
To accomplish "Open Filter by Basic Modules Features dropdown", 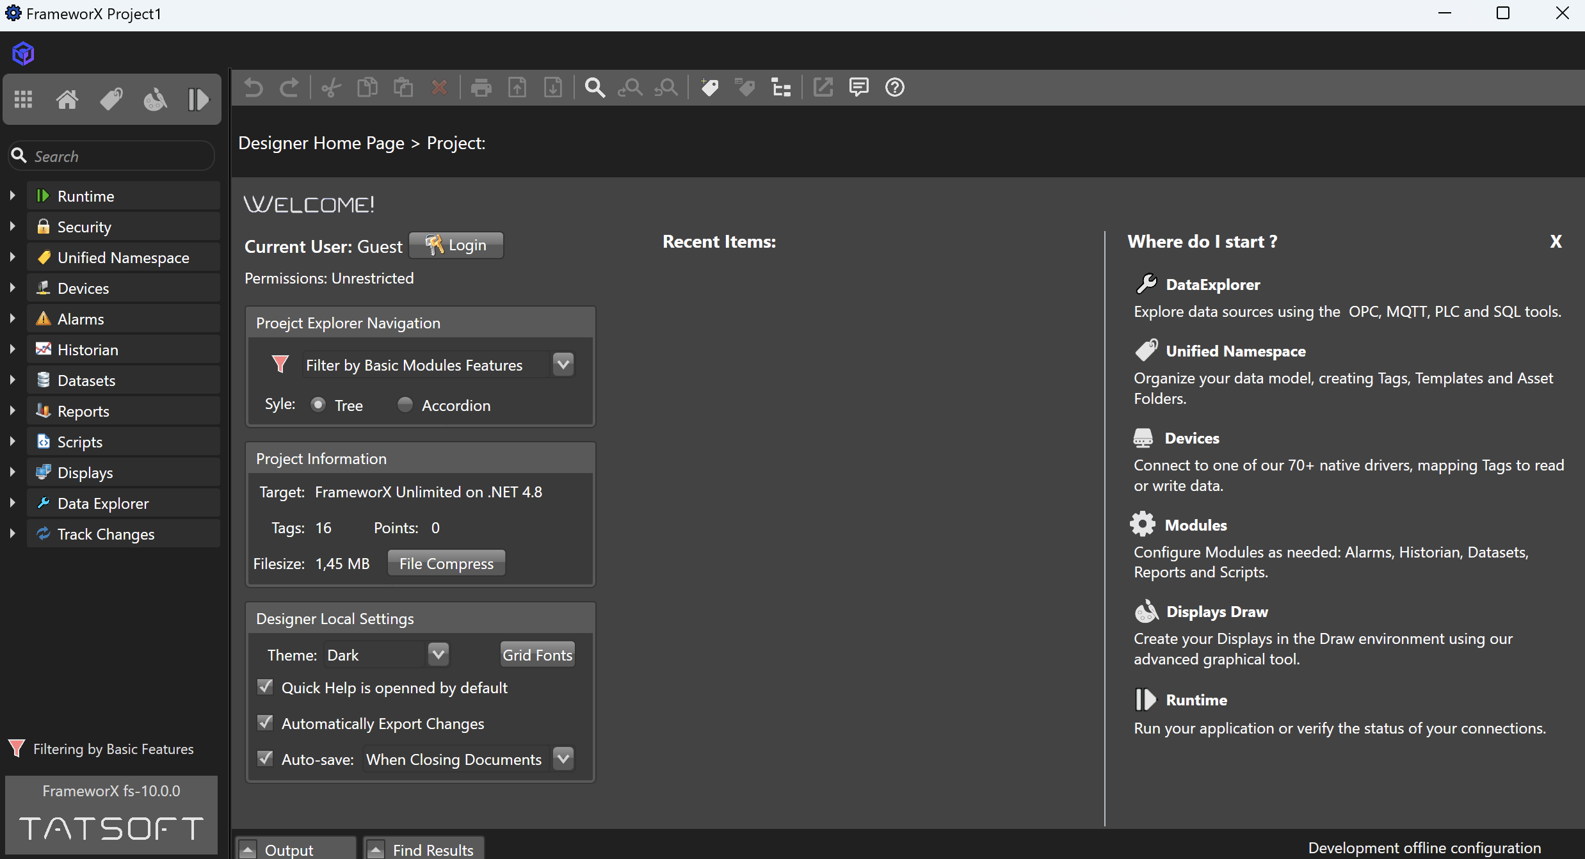I will (x=563, y=365).
